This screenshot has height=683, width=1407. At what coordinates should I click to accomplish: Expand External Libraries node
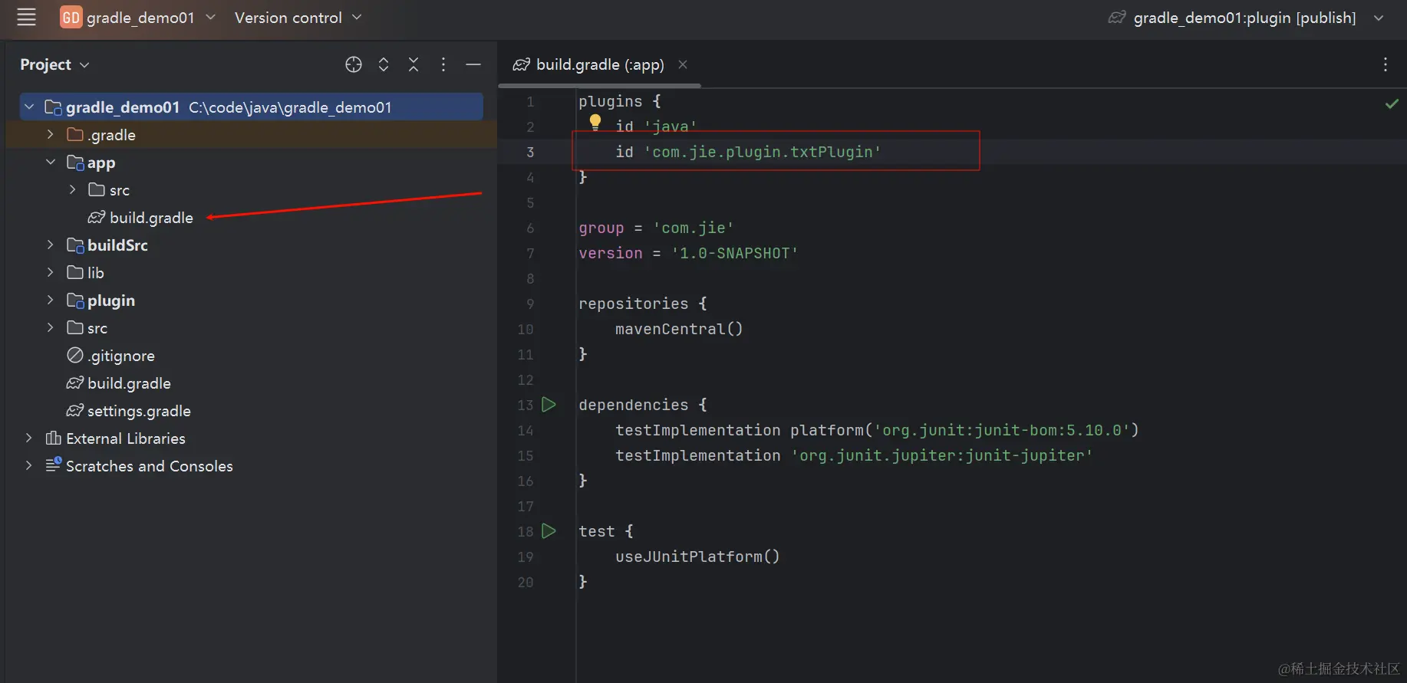click(29, 438)
